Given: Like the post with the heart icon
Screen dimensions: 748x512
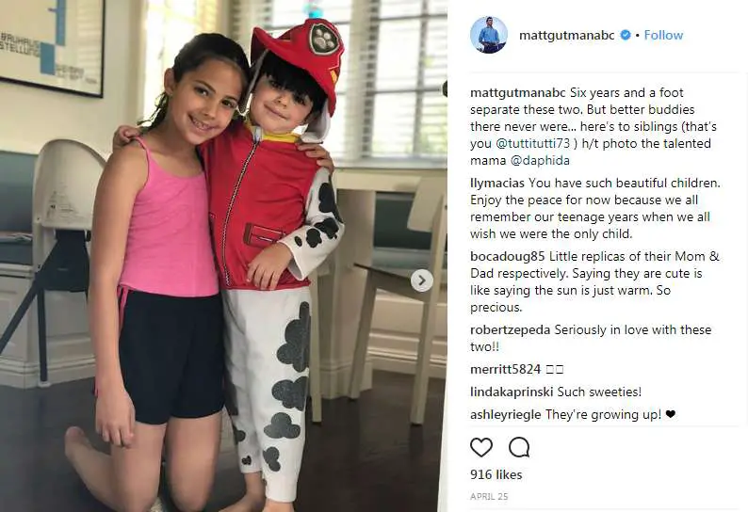Looking at the screenshot, I should pyautogui.click(x=480, y=447).
